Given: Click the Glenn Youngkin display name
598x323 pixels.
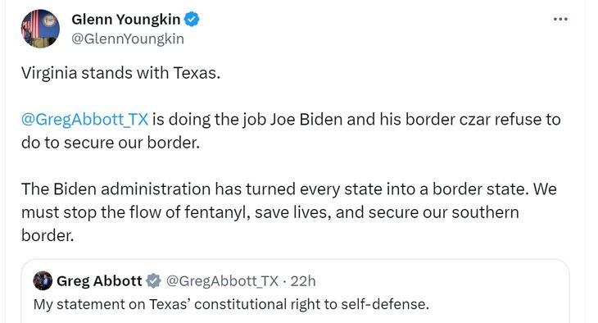Looking at the screenshot, I should [x=126, y=19].
